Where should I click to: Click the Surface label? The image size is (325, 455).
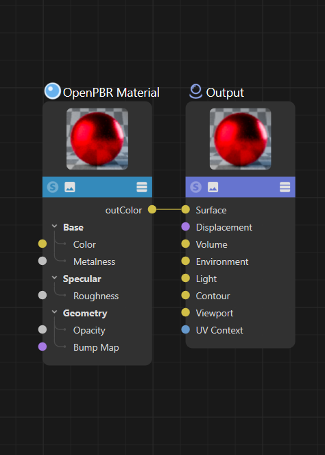(x=211, y=210)
